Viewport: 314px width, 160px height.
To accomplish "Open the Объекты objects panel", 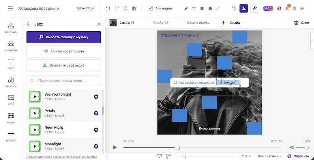I will [x=11, y=82].
